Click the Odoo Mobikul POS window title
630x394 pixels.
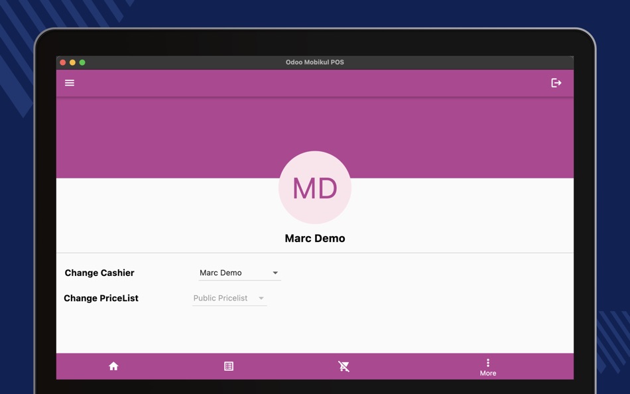pyautogui.click(x=314, y=62)
